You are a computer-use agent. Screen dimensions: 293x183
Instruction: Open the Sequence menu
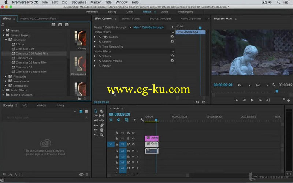point(79,2)
